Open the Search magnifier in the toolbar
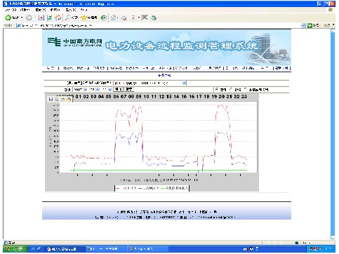 tap(68, 18)
